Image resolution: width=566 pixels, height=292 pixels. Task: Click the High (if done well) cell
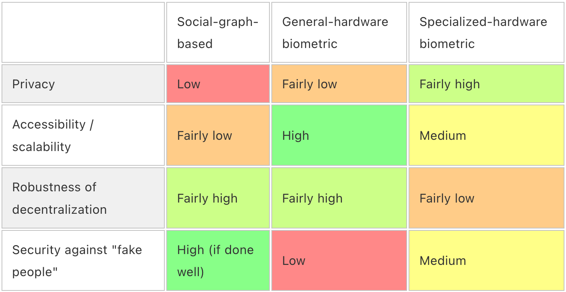(x=217, y=261)
